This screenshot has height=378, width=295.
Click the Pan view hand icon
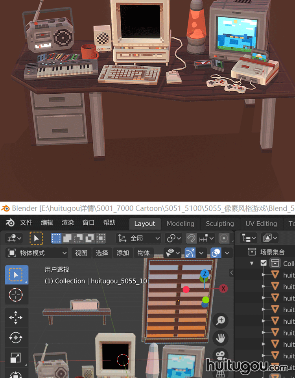[x=220, y=338]
